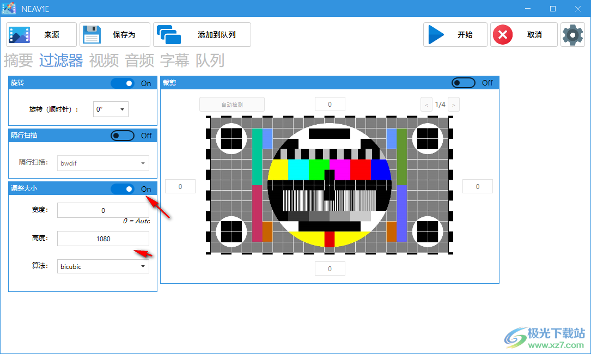591x354 pixels.
Task: Click the test pattern preview image
Action: pyautogui.click(x=330, y=185)
